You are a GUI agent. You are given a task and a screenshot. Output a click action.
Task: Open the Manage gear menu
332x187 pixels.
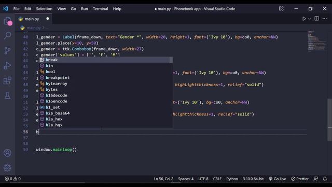[7, 168]
